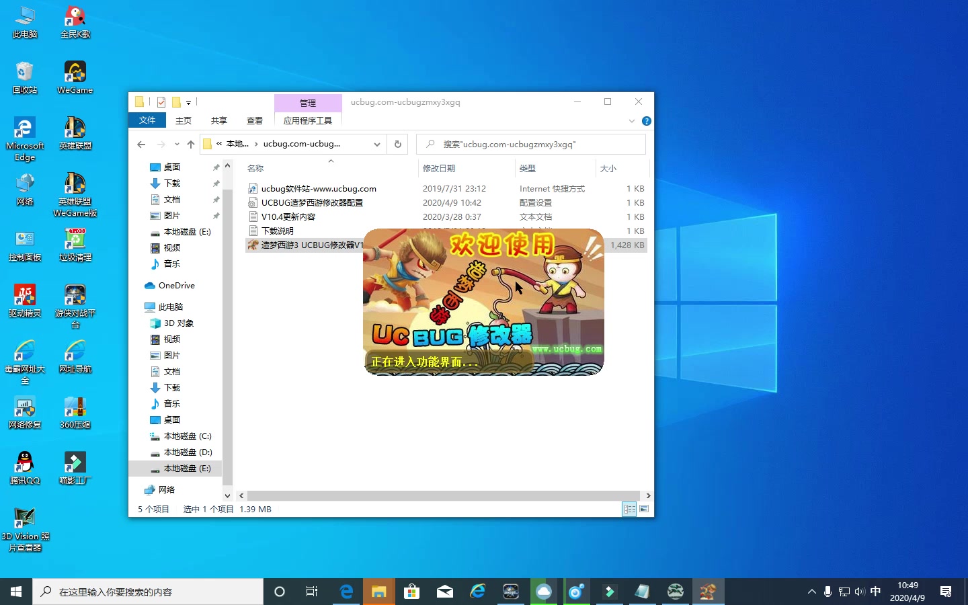Open the 此电脑 desktop icon
Screen dimensions: 968x605
click(25, 22)
